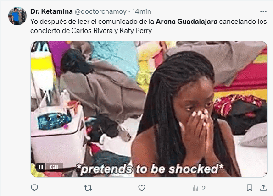Click the 'pretends to be shocked' caption
This screenshot has height=196, width=273.
150,169
